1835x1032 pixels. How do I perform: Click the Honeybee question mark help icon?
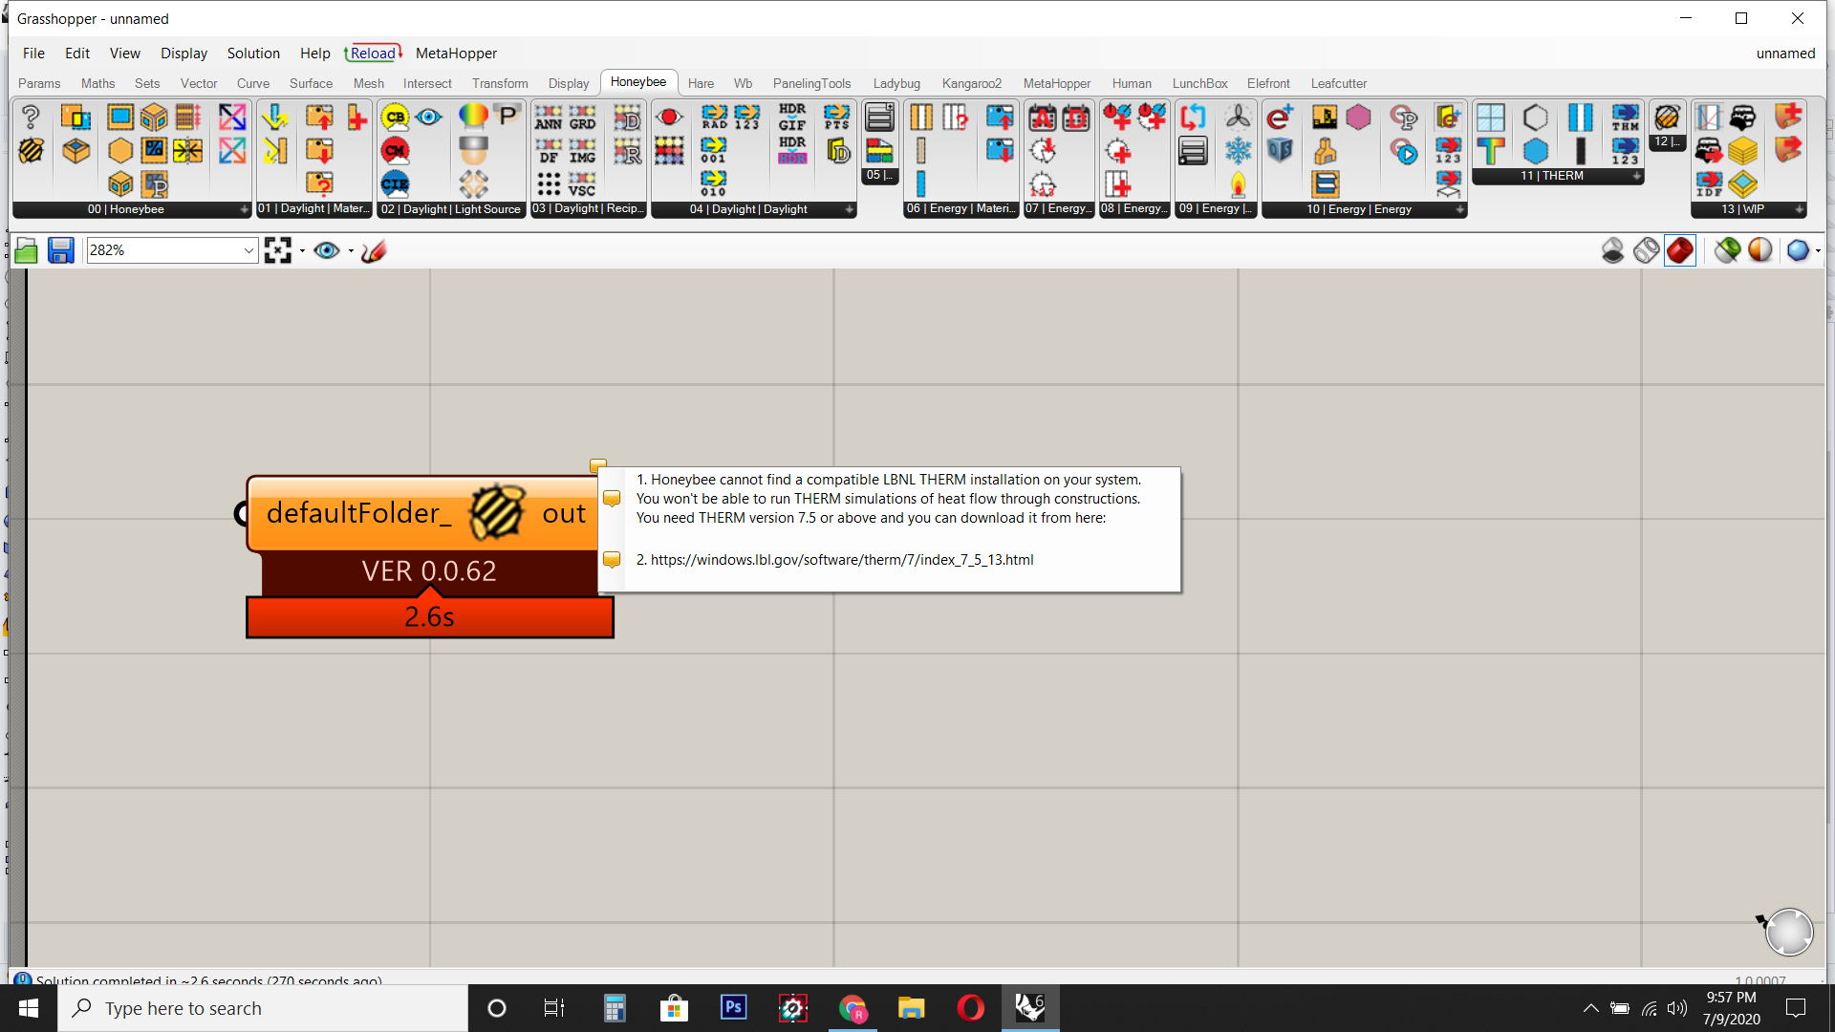point(31,118)
